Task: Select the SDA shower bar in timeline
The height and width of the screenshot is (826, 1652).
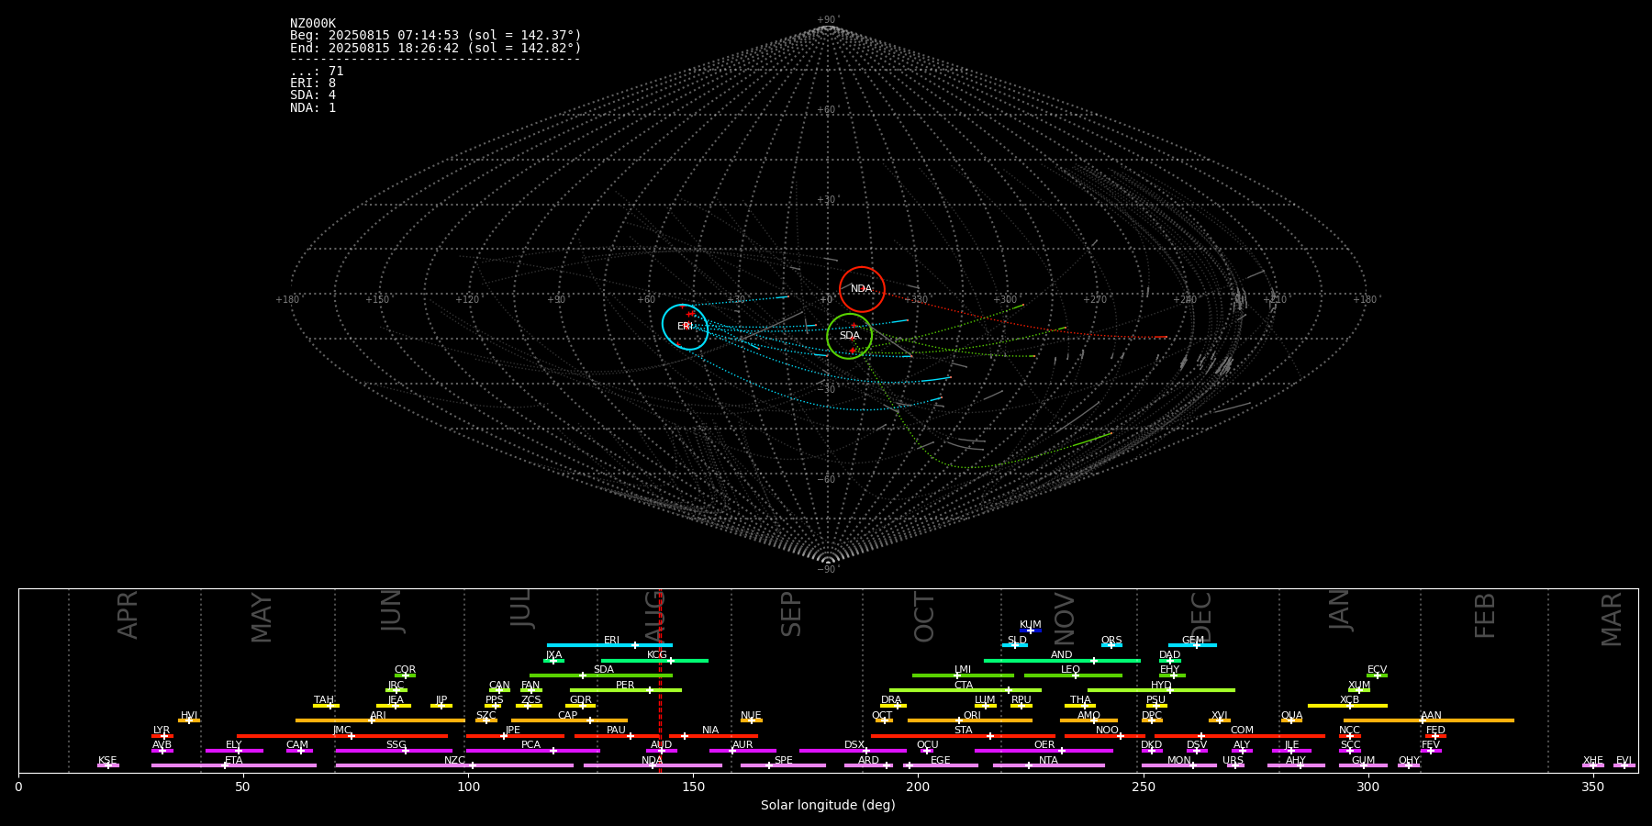Action: click(601, 675)
